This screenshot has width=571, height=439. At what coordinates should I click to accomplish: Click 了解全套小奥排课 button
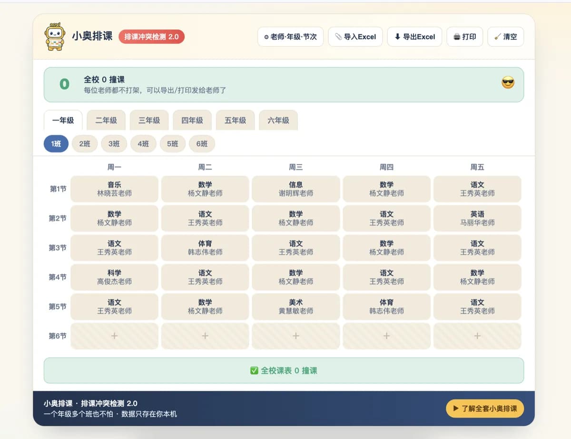click(x=485, y=409)
